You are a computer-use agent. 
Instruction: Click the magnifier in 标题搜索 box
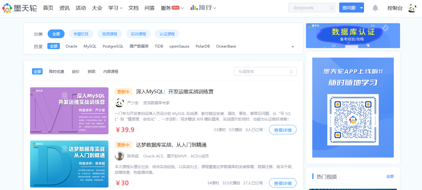point(291,71)
